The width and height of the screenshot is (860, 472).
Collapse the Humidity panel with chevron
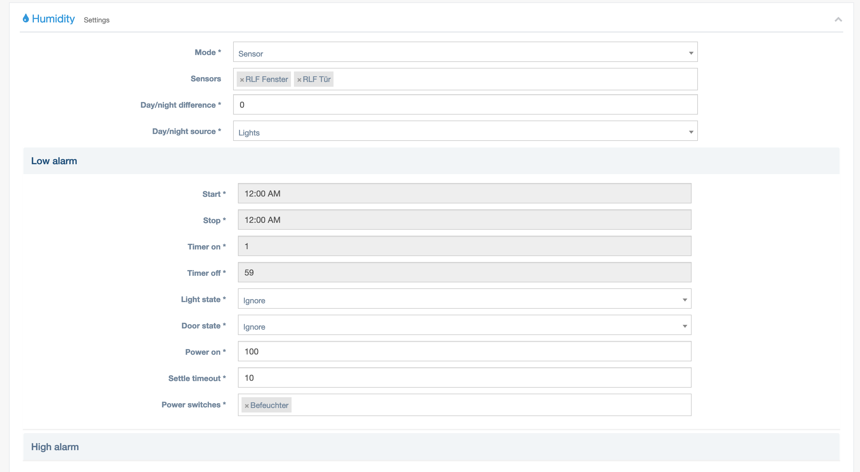838,20
